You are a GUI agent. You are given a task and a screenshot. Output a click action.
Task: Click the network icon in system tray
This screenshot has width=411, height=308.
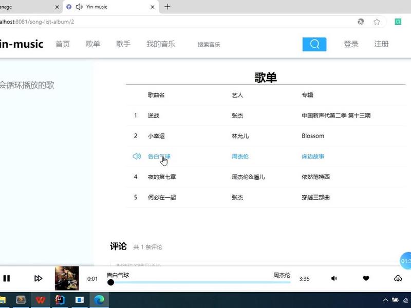pos(406,300)
